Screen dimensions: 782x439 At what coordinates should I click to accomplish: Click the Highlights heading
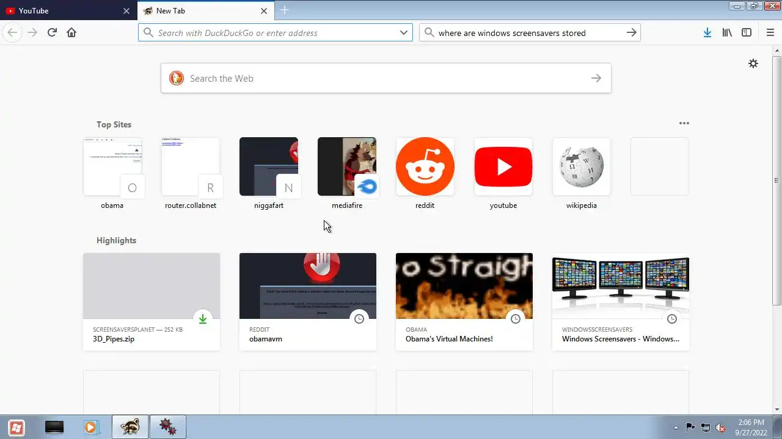click(x=116, y=240)
